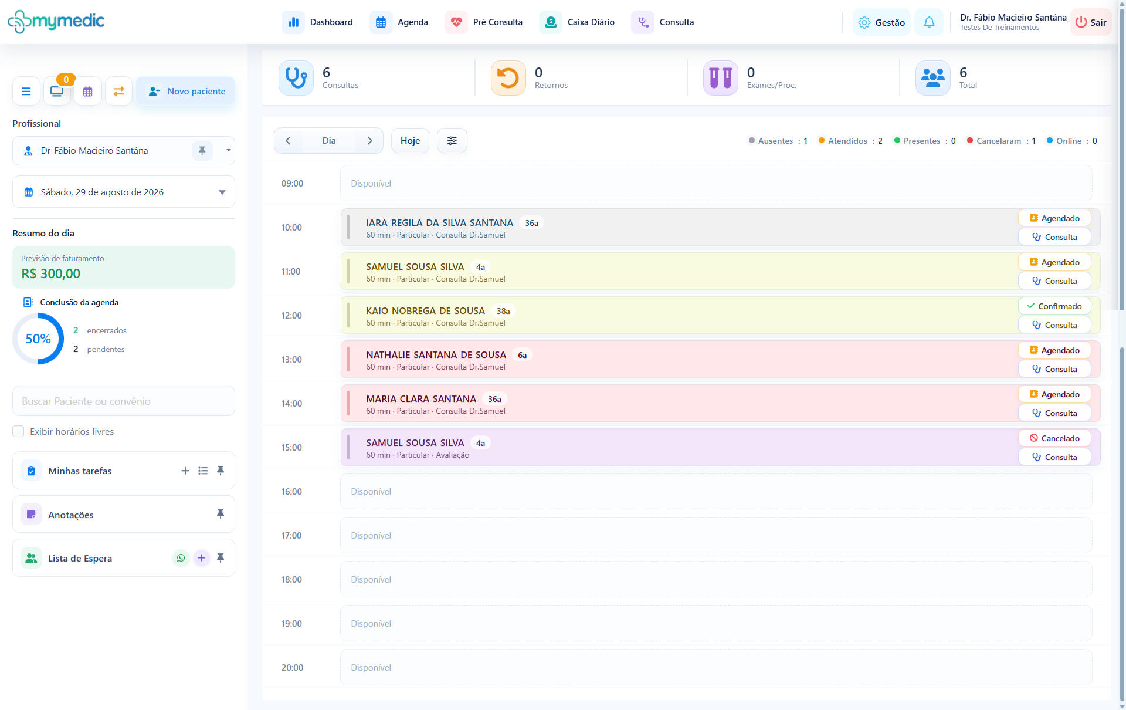The height and width of the screenshot is (710, 1126).
Task: Open the hamburger menu list icon
Action: (x=26, y=92)
